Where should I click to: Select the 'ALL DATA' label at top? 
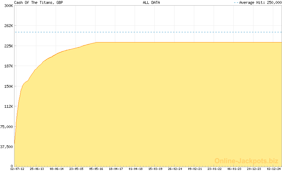coord(151,2)
